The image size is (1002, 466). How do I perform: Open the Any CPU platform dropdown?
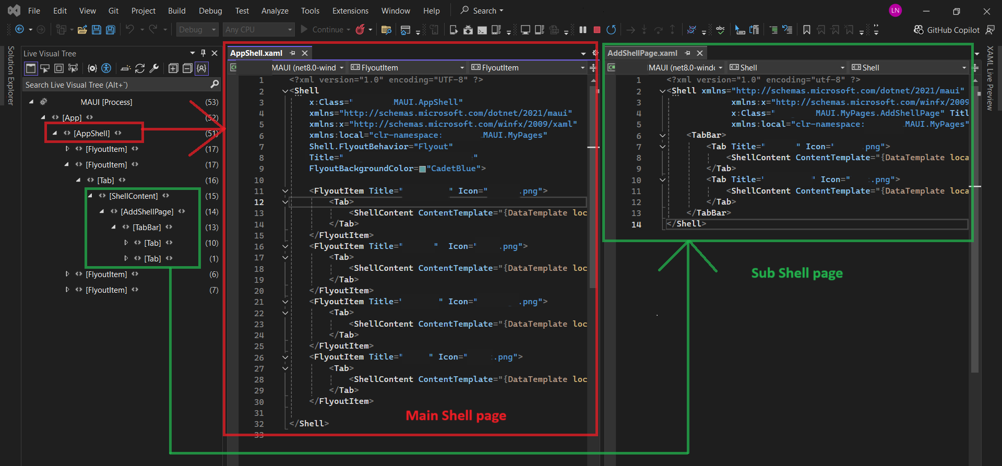pyautogui.click(x=259, y=30)
